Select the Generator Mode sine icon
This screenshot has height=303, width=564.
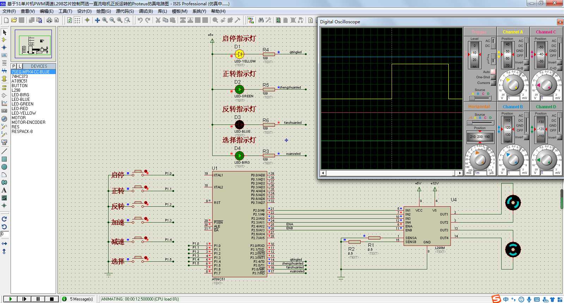point(4,119)
